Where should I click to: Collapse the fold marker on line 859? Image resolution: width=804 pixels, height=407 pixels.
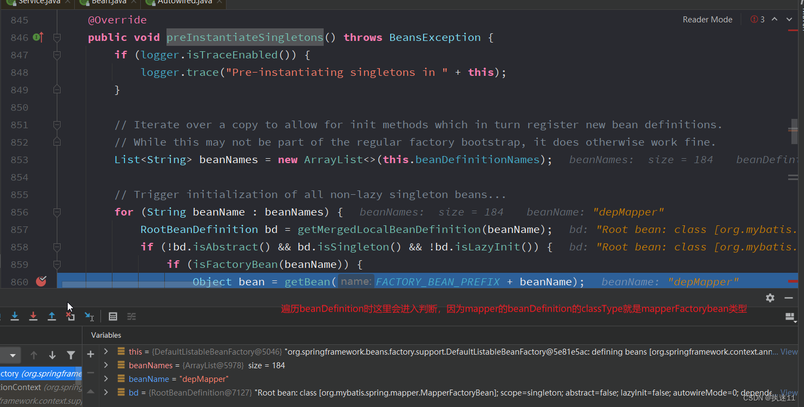(x=57, y=264)
